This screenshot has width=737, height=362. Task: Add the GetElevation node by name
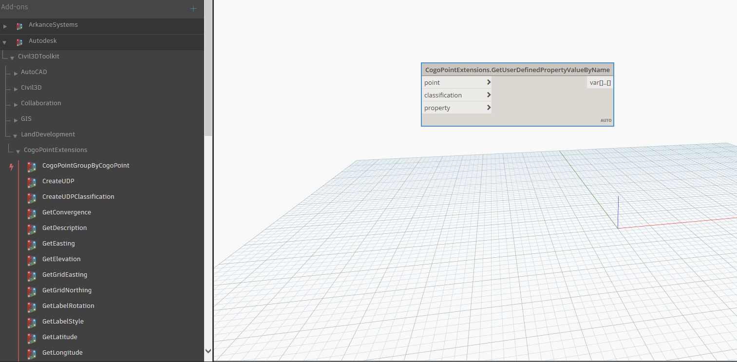pyautogui.click(x=61, y=259)
